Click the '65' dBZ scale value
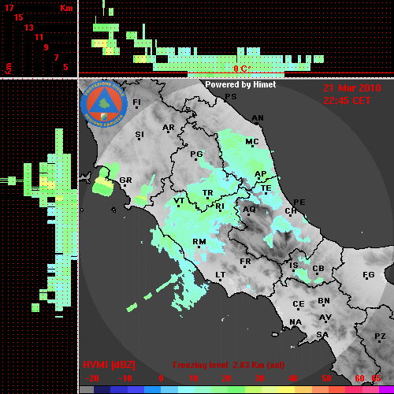394x394 pixels. (x=376, y=378)
